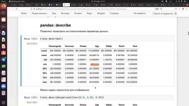Open the Файл menu
Viewport: 189px width, 106px height.
tap(24, 14)
